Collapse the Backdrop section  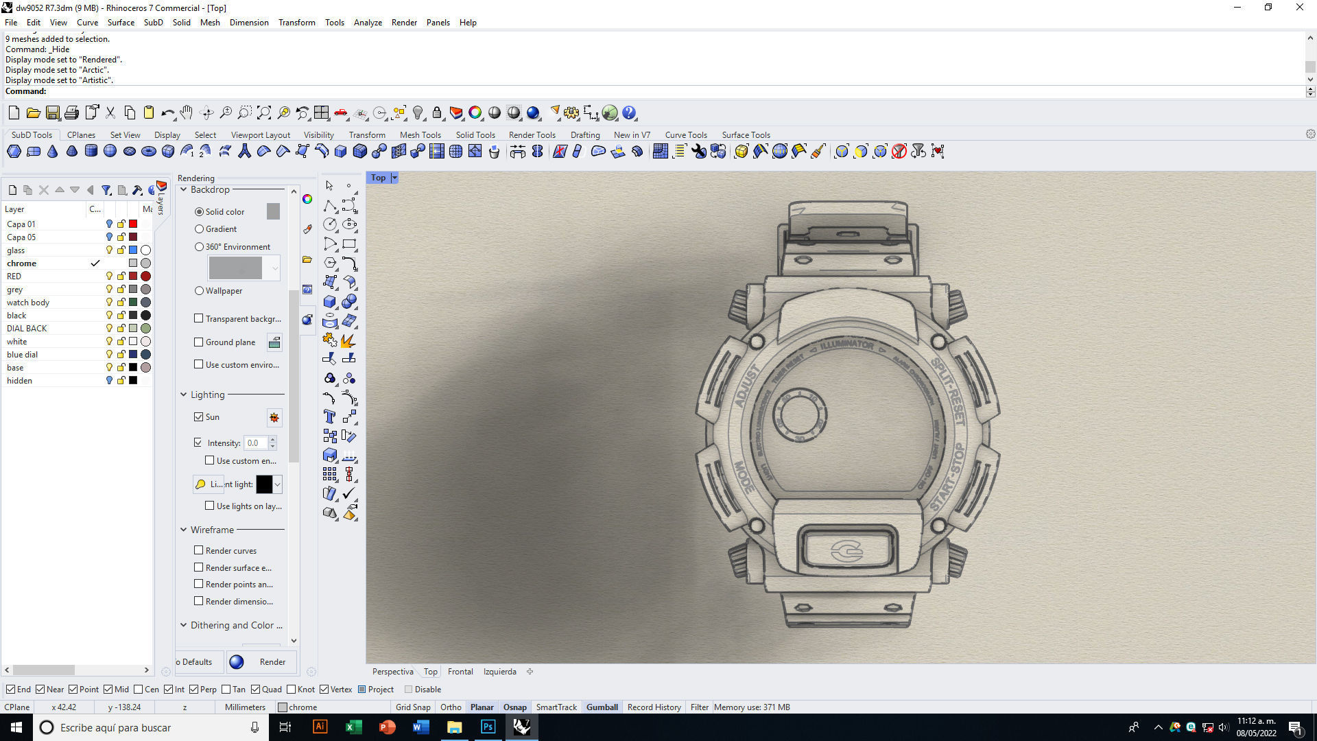[x=184, y=189]
